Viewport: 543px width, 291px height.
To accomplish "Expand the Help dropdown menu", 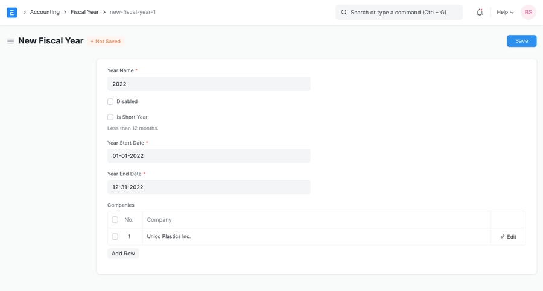I will 505,12.
